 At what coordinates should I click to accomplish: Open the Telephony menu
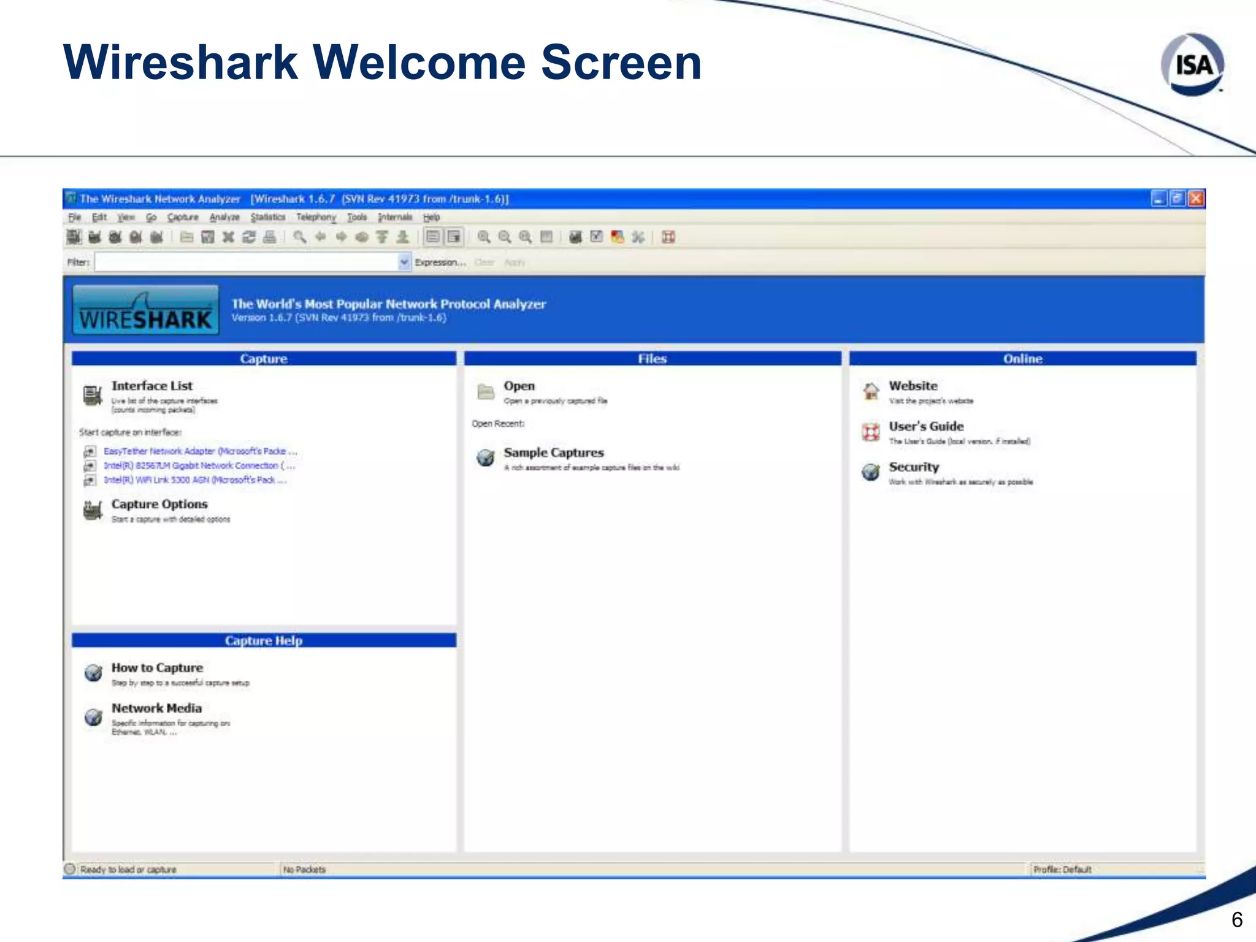(316, 217)
